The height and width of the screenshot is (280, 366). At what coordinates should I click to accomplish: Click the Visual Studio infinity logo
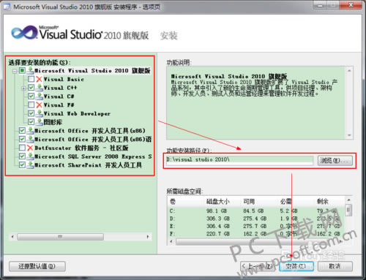pyautogui.click(x=24, y=32)
